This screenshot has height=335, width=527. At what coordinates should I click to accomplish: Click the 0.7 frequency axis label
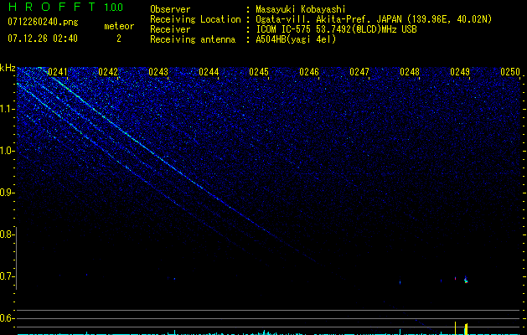pyautogui.click(x=8, y=276)
